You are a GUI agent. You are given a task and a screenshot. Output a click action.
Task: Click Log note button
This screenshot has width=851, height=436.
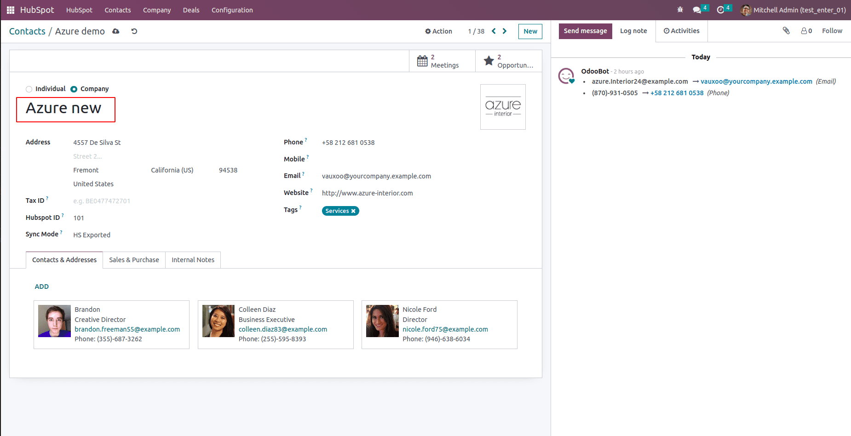(633, 31)
